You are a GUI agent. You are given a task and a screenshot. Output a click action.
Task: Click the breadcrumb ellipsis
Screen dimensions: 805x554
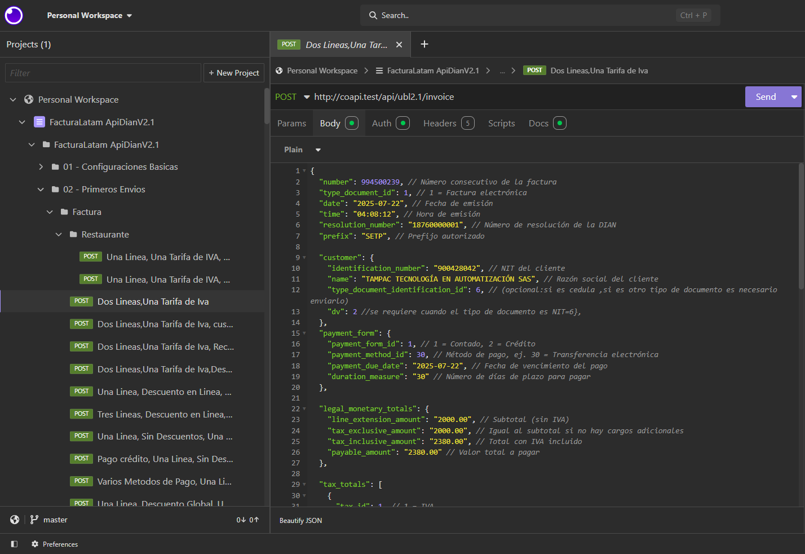(x=502, y=71)
